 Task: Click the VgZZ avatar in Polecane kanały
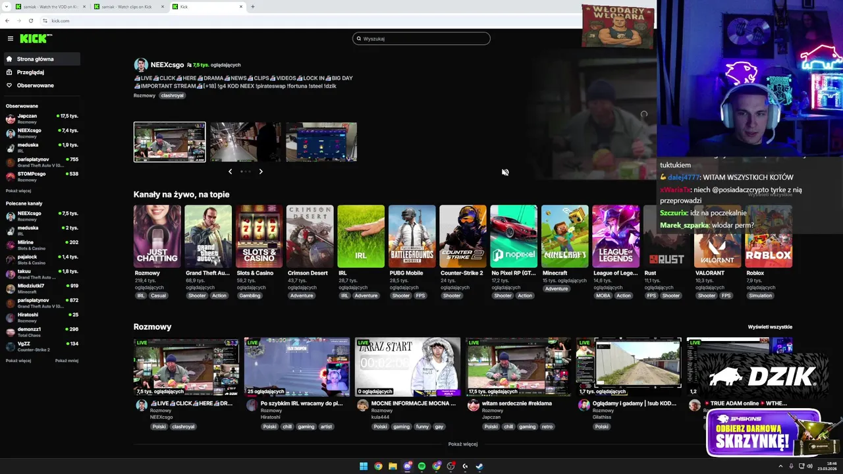(11, 346)
